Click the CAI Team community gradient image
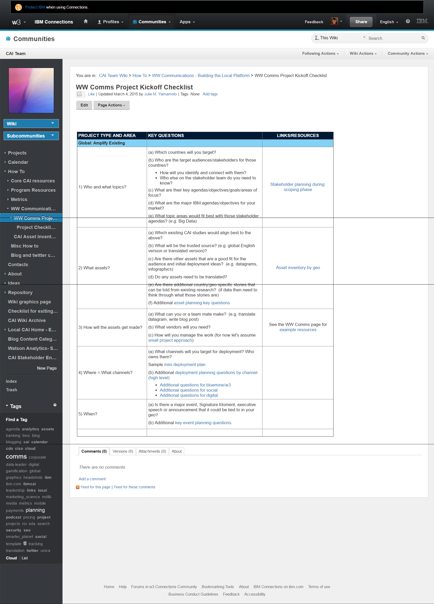The image size is (434, 604). click(31, 90)
